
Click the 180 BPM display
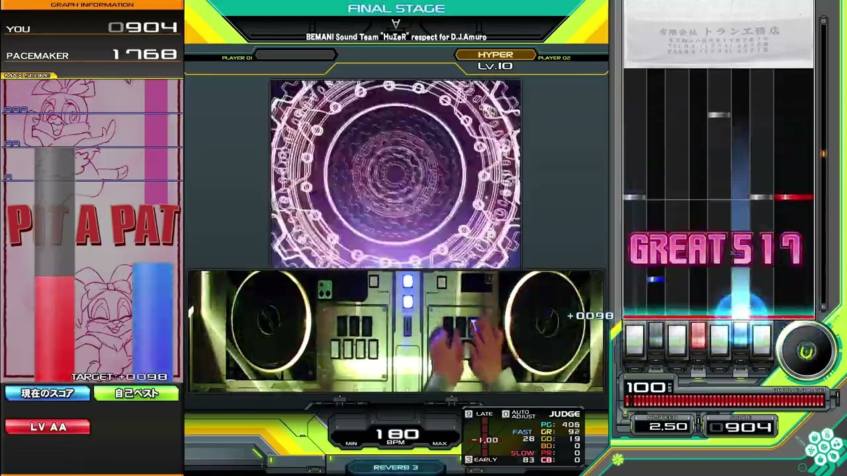[396, 436]
